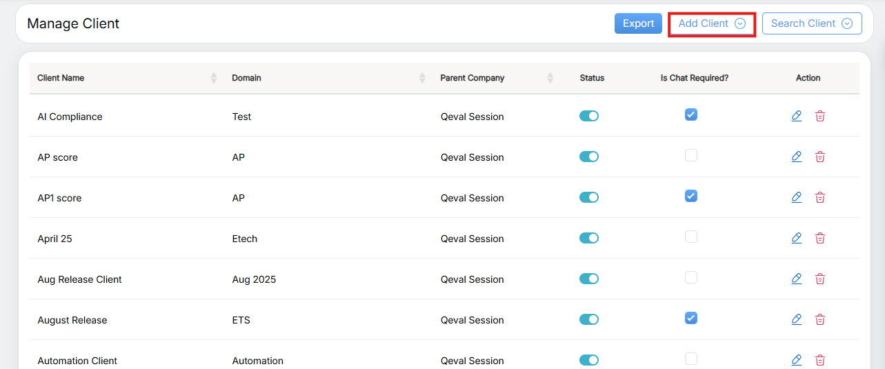885x369 pixels.
Task: Delete the AI Compliance client
Action: 819,117
